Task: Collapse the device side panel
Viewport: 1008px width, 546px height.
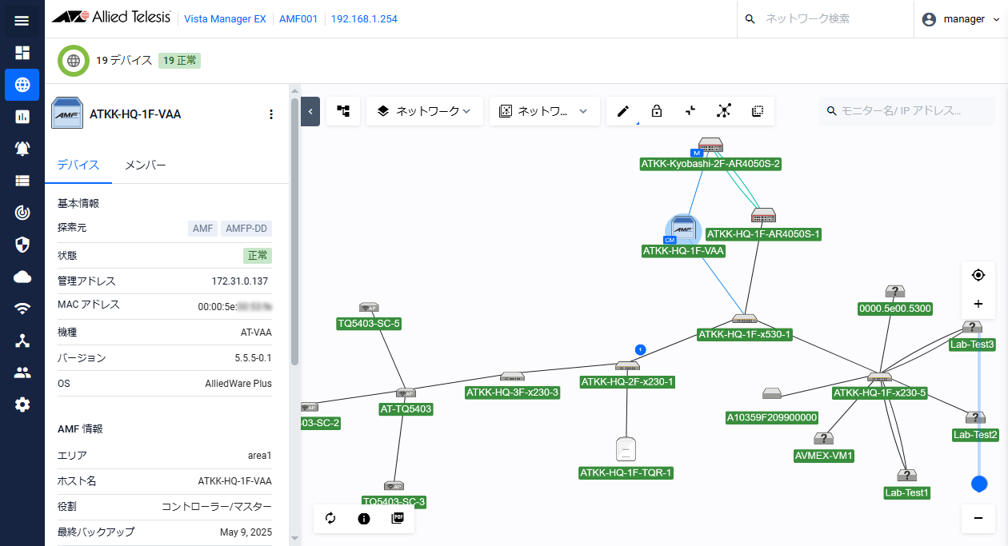Action: tap(310, 111)
